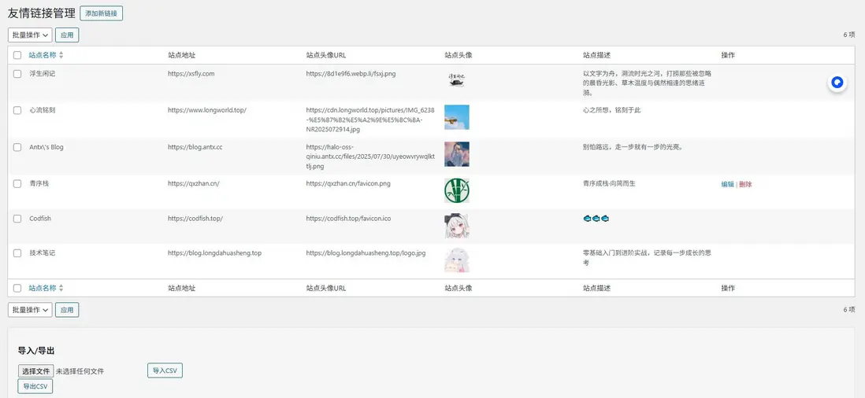
Task: Toggle the select-all checkbox in table footer
Action: (x=17, y=288)
